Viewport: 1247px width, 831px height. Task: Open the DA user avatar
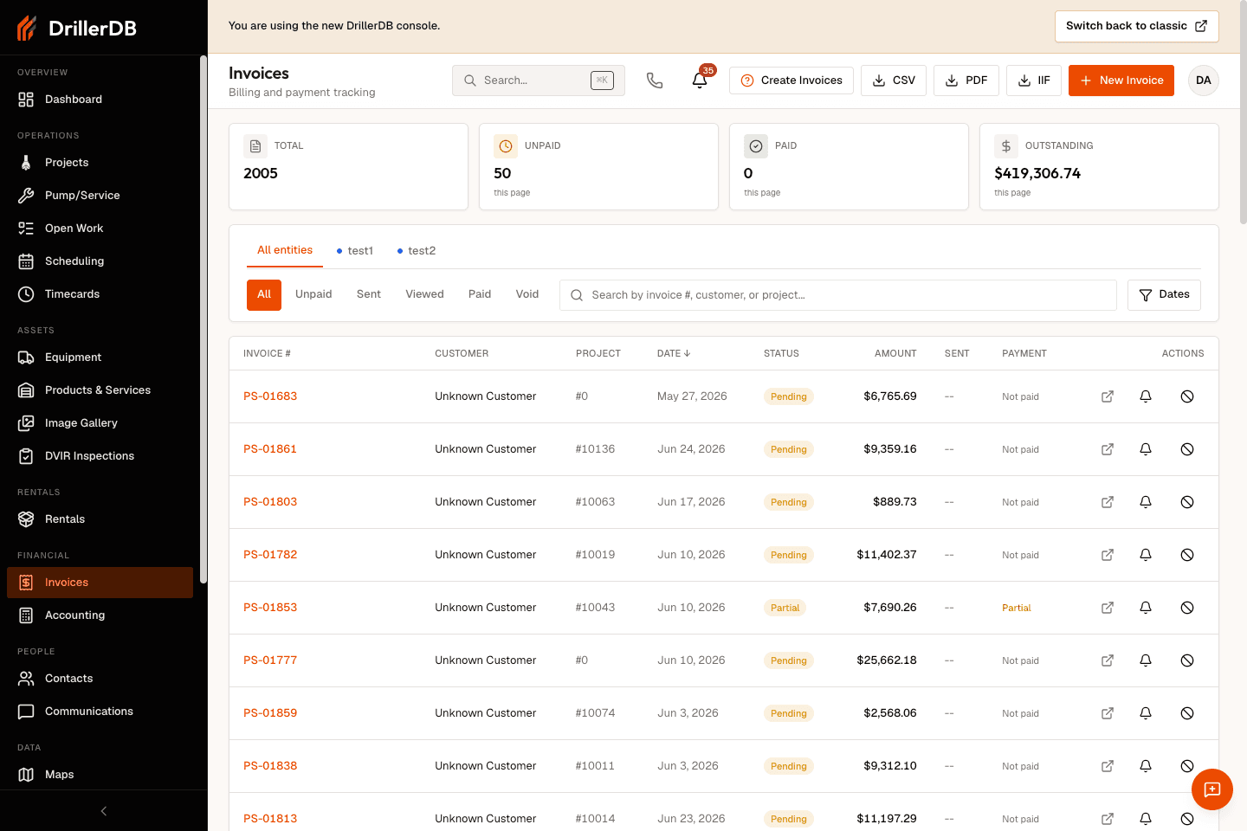[x=1204, y=81]
